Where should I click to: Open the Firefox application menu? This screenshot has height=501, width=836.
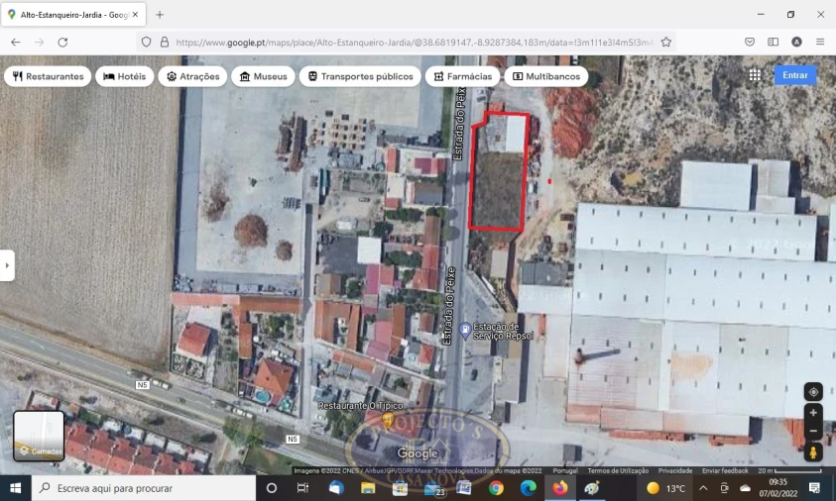pyautogui.click(x=820, y=43)
